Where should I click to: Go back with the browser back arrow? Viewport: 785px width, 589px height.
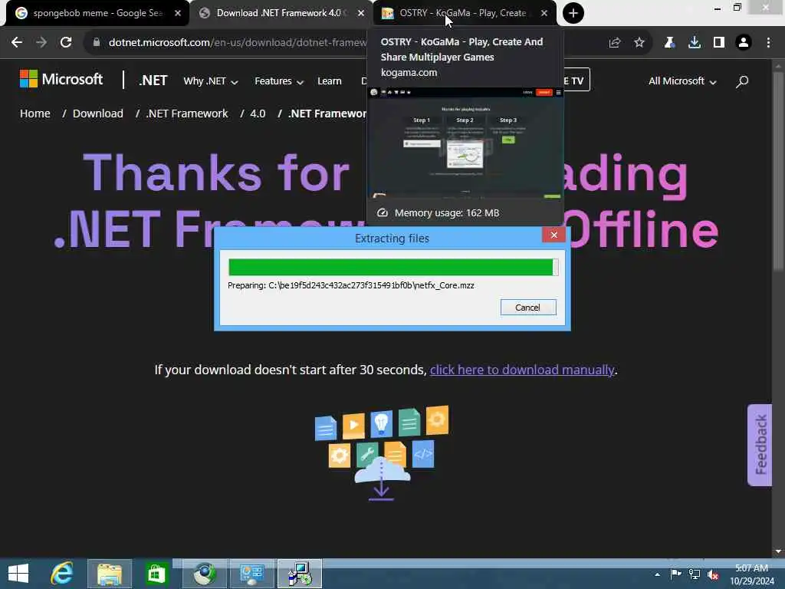(17, 43)
